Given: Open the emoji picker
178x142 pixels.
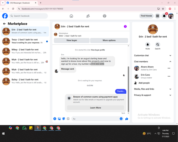Looking at the screenshot, I should pyautogui.click(x=121, y=119).
